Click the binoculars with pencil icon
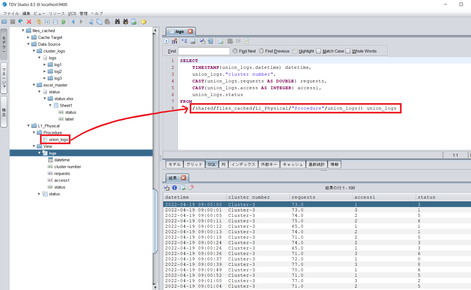Screen dimensions: 471x290 coord(125,22)
